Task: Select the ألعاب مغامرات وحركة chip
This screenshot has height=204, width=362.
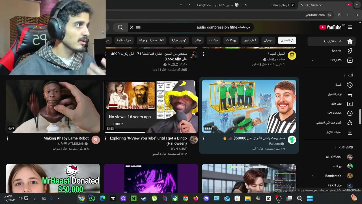Action: point(151,41)
